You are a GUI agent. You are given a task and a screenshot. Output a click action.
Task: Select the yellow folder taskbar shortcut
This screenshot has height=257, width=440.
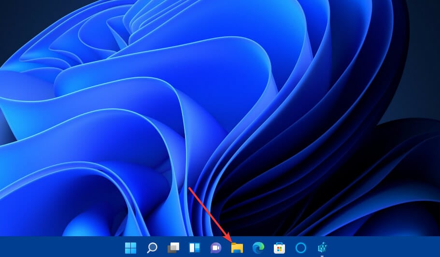click(x=237, y=248)
